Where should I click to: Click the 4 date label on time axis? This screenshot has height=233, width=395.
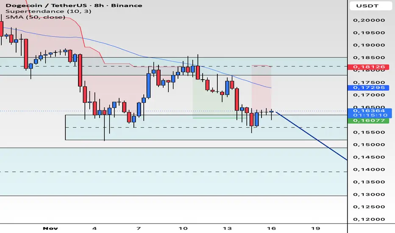point(95,228)
